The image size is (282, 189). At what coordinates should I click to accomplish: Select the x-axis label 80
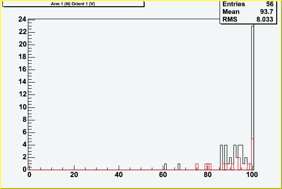pos(208,175)
